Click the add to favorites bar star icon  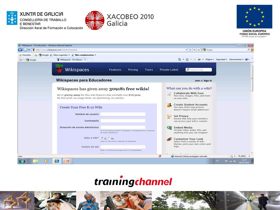[36, 55]
